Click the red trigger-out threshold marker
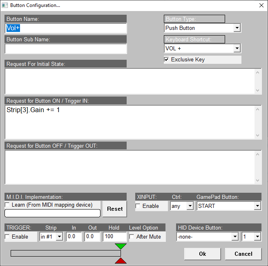Image resolution: width=268 pixels, height=266 pixels. coord(121,260)
